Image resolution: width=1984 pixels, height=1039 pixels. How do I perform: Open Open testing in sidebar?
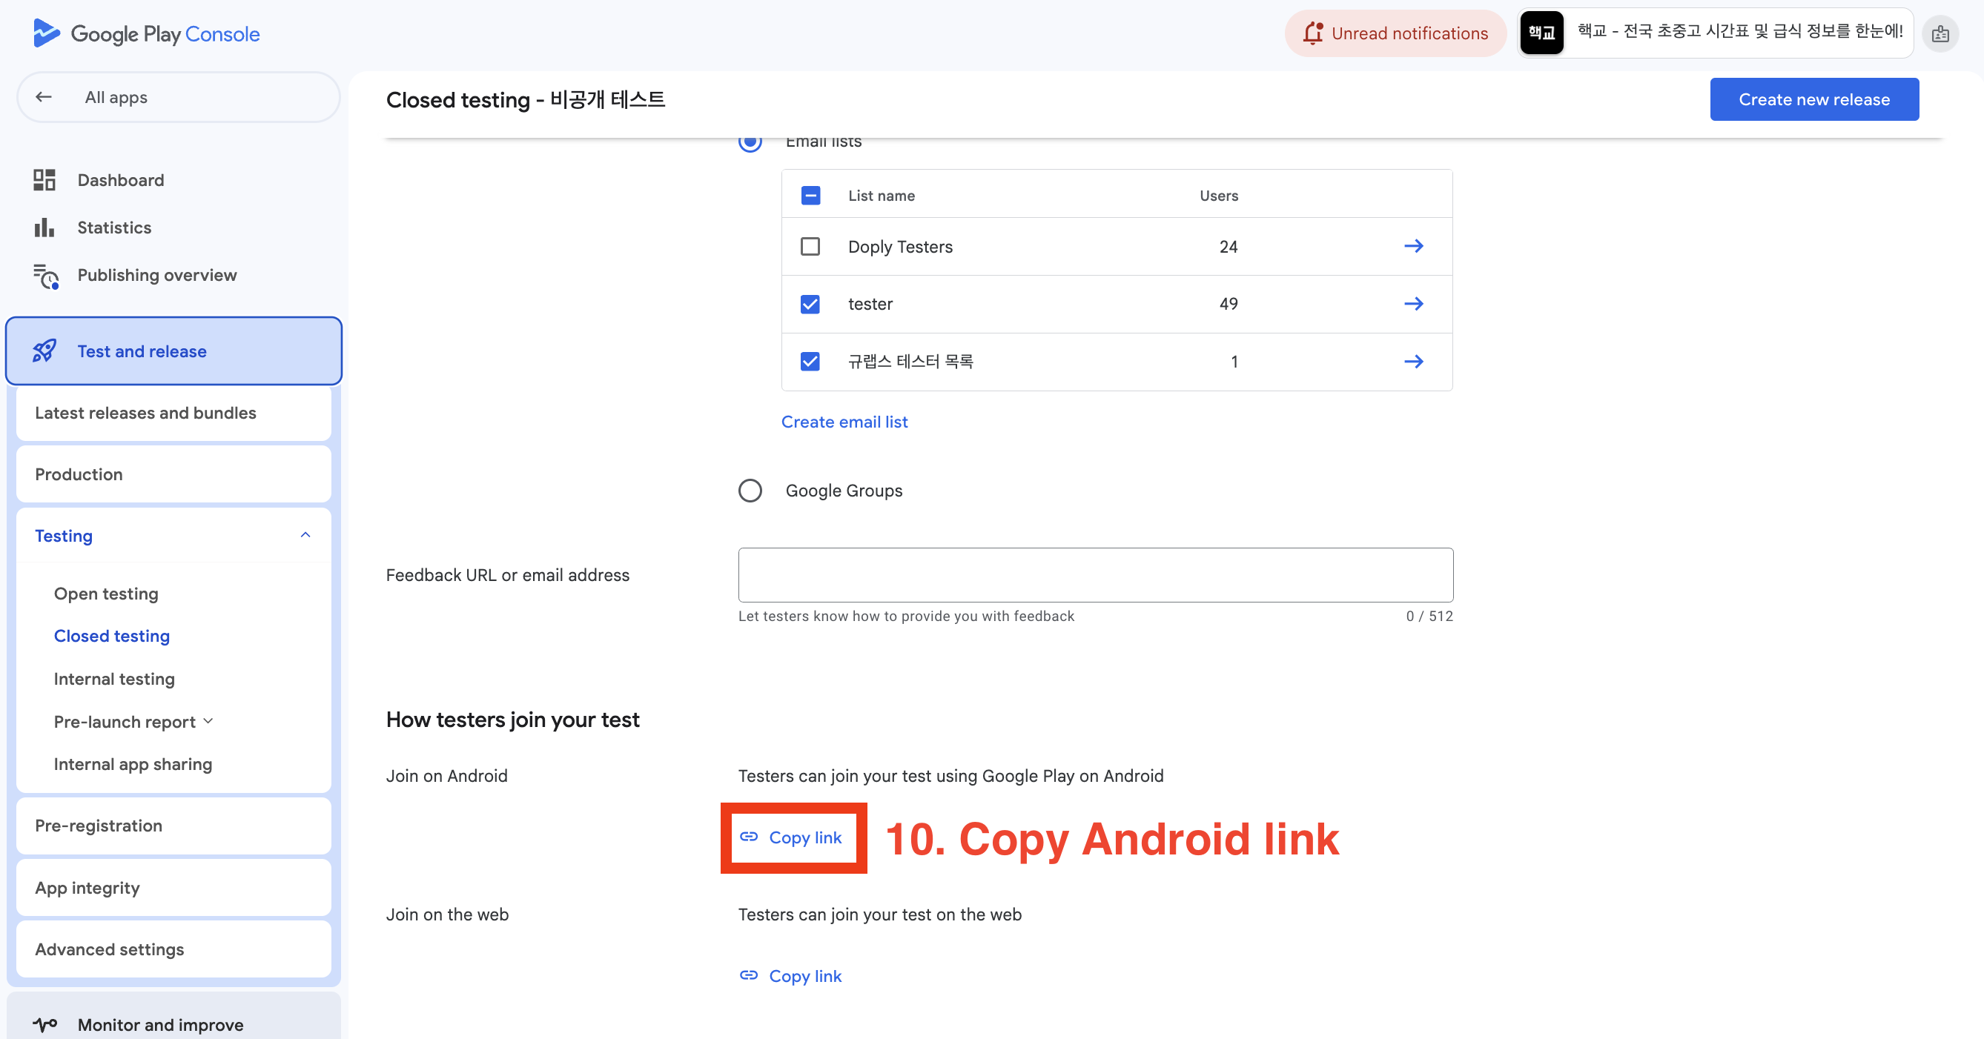(x=106, y=594)
